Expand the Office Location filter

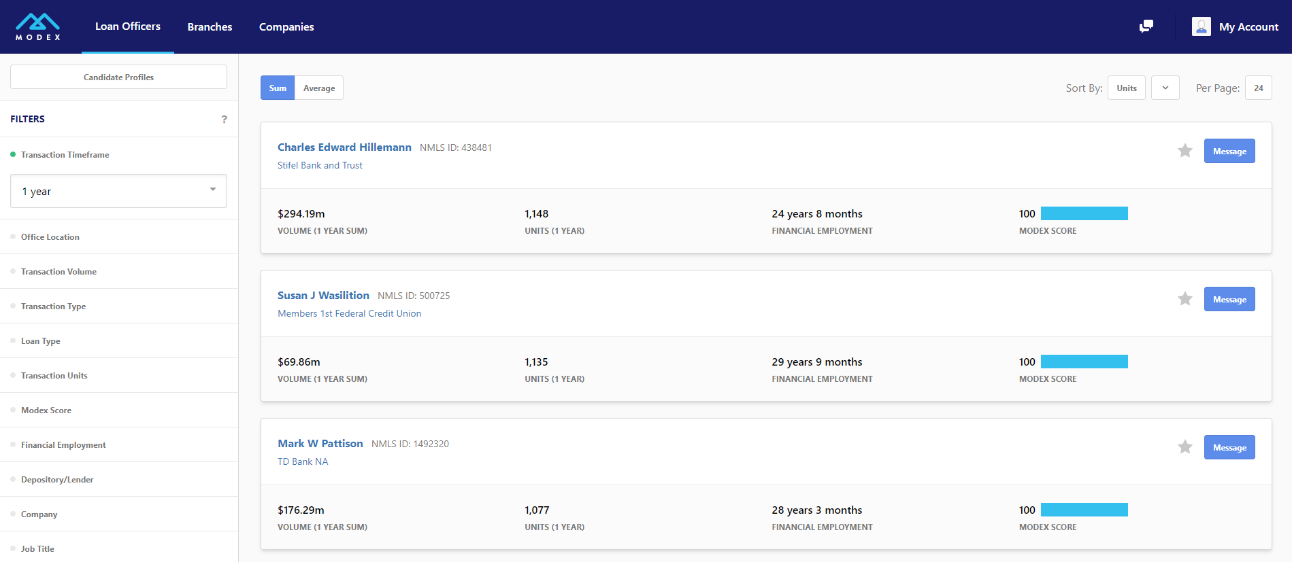click(x=119, y=237)
